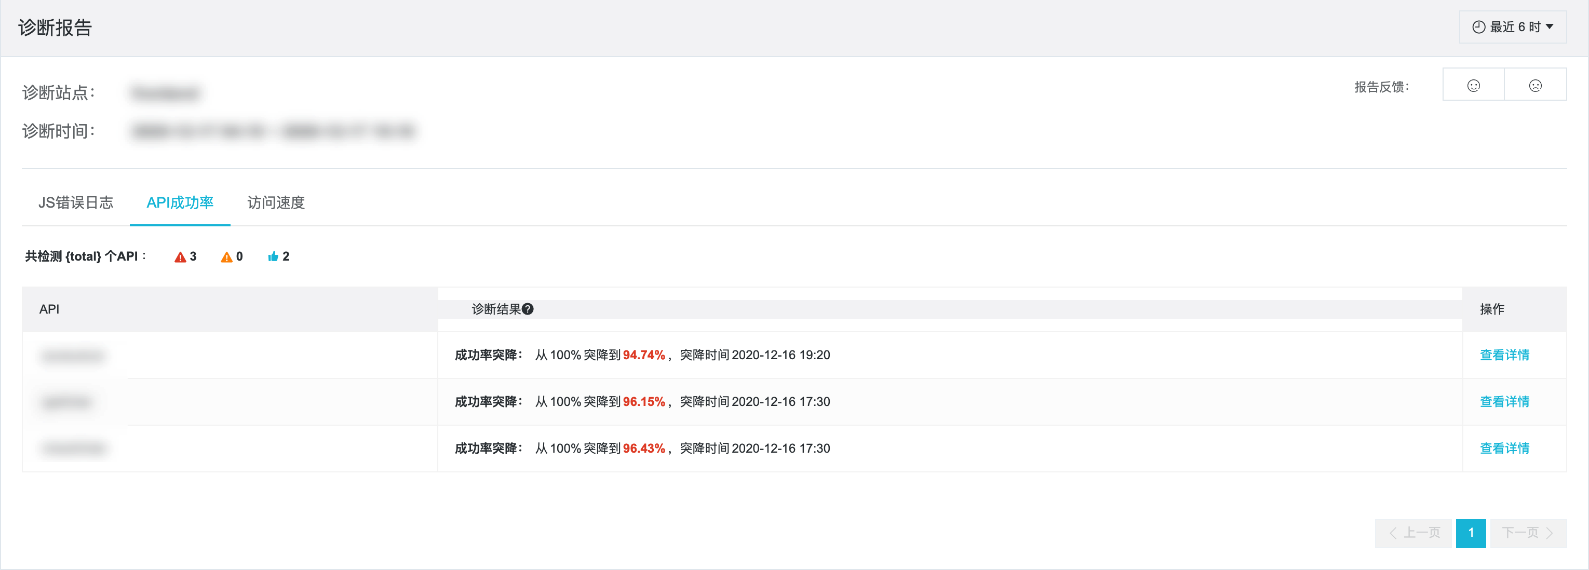Go to previous page with 上一页
The height and width of the screenshot is (570, 1589).
1413,533
